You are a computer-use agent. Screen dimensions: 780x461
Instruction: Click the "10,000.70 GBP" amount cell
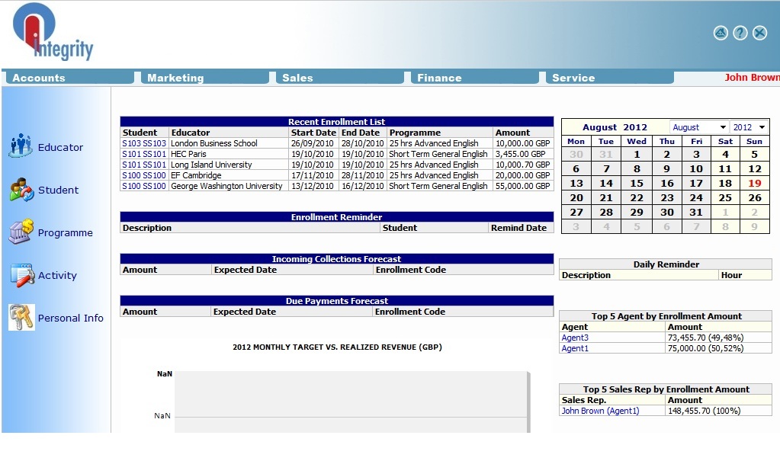coord(523,165)
